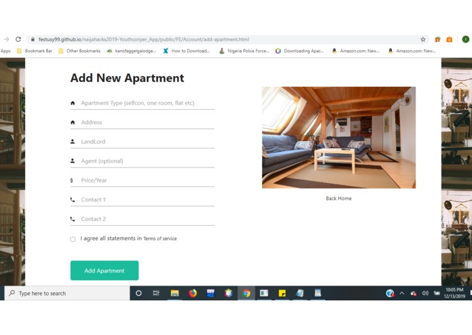The height and width of the screenshot is (335, 472).
Task: Click the Add Apartment button
Action: [x=105, y=271]
